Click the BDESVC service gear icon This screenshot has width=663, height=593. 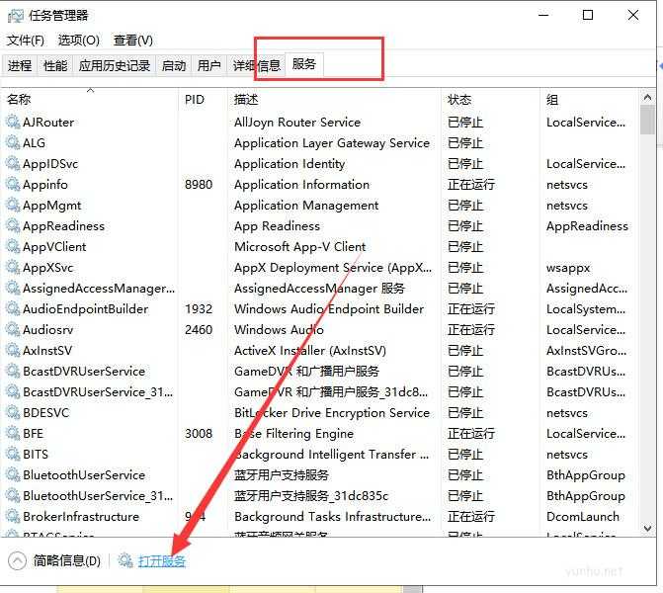tap(13, 412)
